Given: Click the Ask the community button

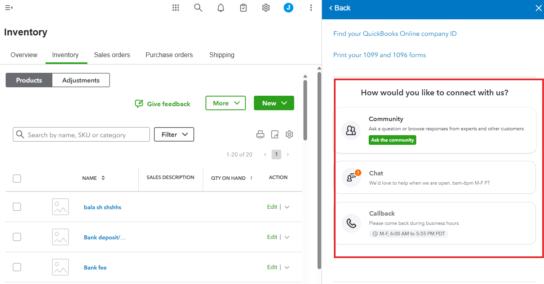Looking at the screenshot, I should click(392, 140).
